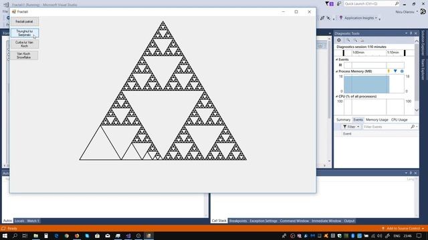Screen dimensions: 428x240
Task: Switch to the CPU Usage tab
Action: tap(399, 120)
